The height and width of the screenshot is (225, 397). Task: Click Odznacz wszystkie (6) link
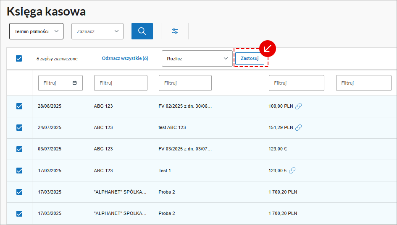[x=125, y=59]
